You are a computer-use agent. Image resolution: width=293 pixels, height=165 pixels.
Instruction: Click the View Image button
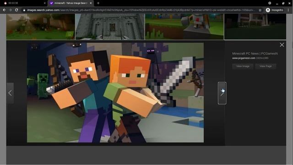tap(243, 66)
